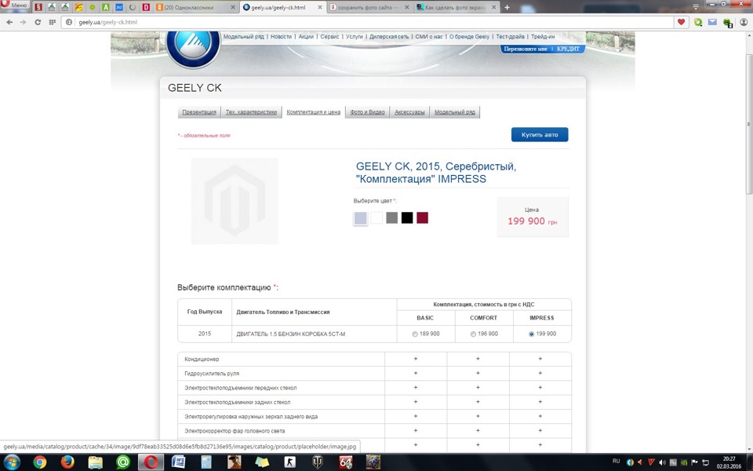Open Microsoft Word from the taskbar
753x471 pixels.
point(178,462)
